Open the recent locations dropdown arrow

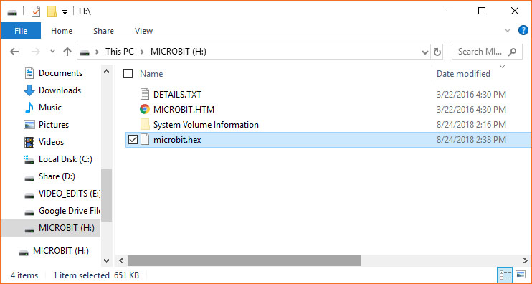[x=52, y=52]
